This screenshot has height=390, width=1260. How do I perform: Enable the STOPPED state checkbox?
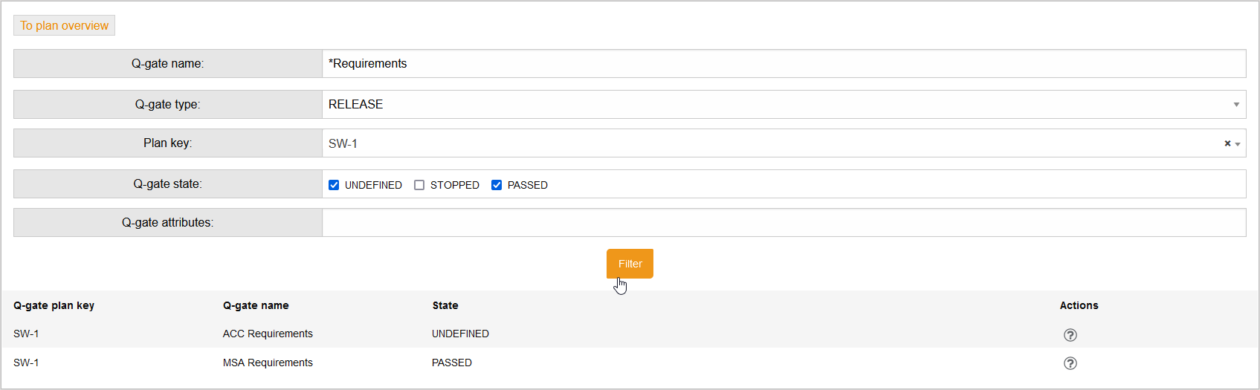[419, 185]
